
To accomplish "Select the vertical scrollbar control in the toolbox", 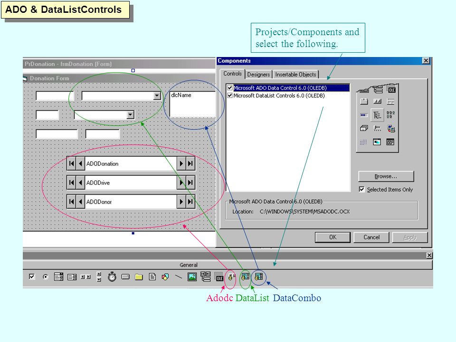I will pos(99,277).
